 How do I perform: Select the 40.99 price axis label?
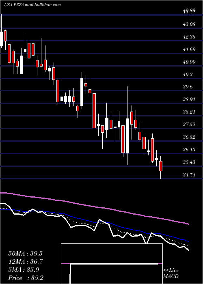click(189, 62)
